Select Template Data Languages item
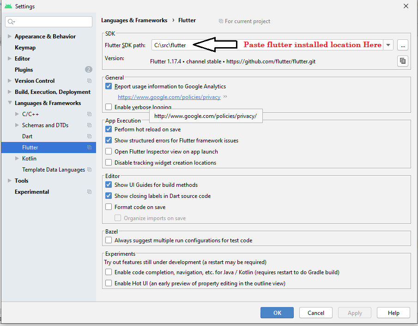Image resolution: width=418 pixels, height=326 pixels. tap(53, 170)
